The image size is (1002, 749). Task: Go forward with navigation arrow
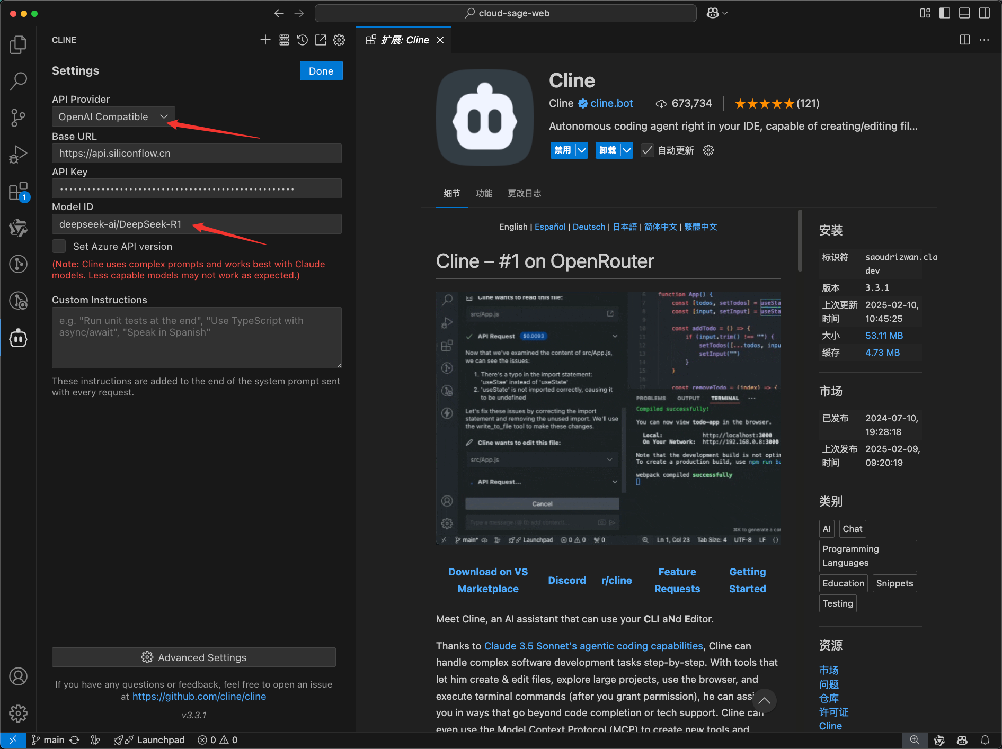299,13
